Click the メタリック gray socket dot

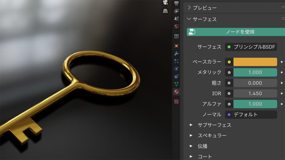(x=229, y=72)
